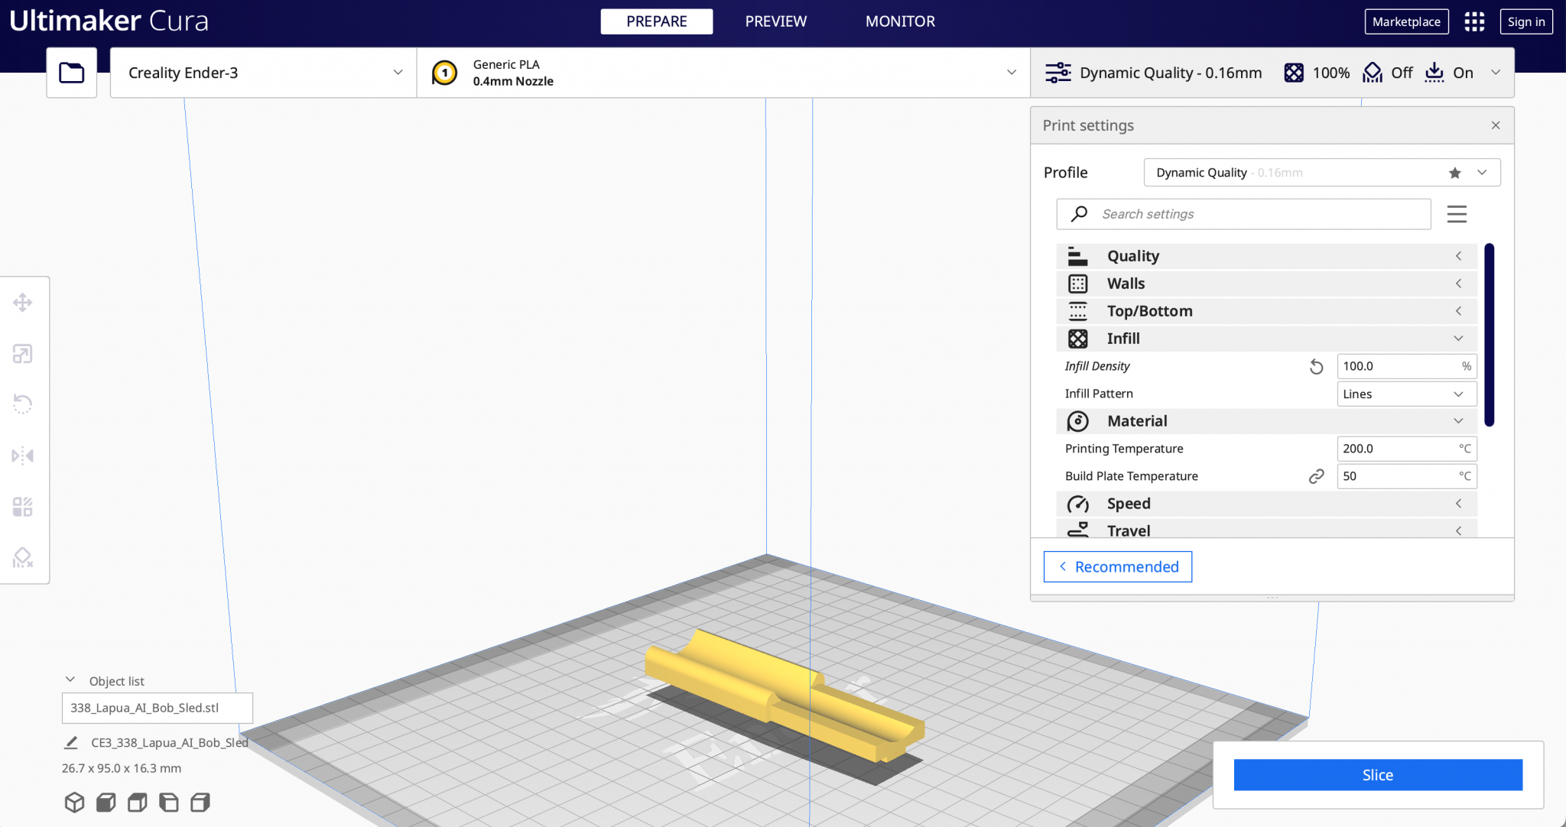The width and height of the screenshot is (1566, 827).
Task: Switch to front view cube icon
Action: [x=106, y=803]
